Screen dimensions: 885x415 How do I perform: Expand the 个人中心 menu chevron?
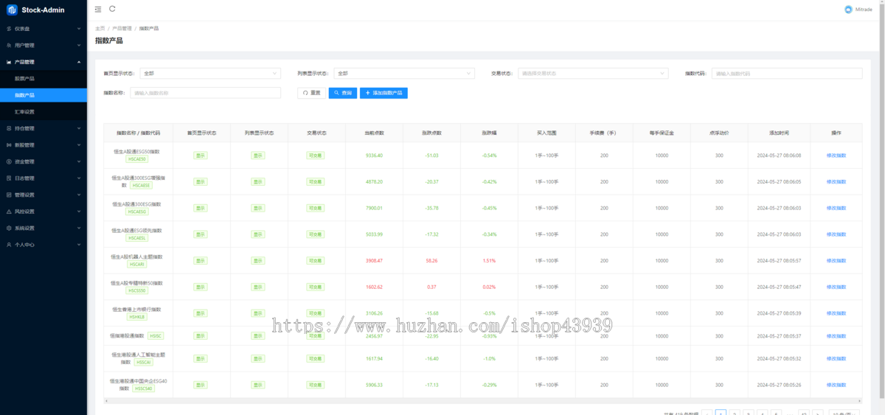(x=79, y=244)
